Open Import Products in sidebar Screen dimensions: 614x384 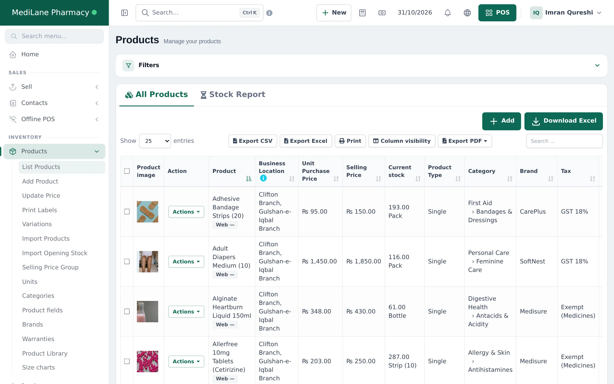click(x=46, y=239)
